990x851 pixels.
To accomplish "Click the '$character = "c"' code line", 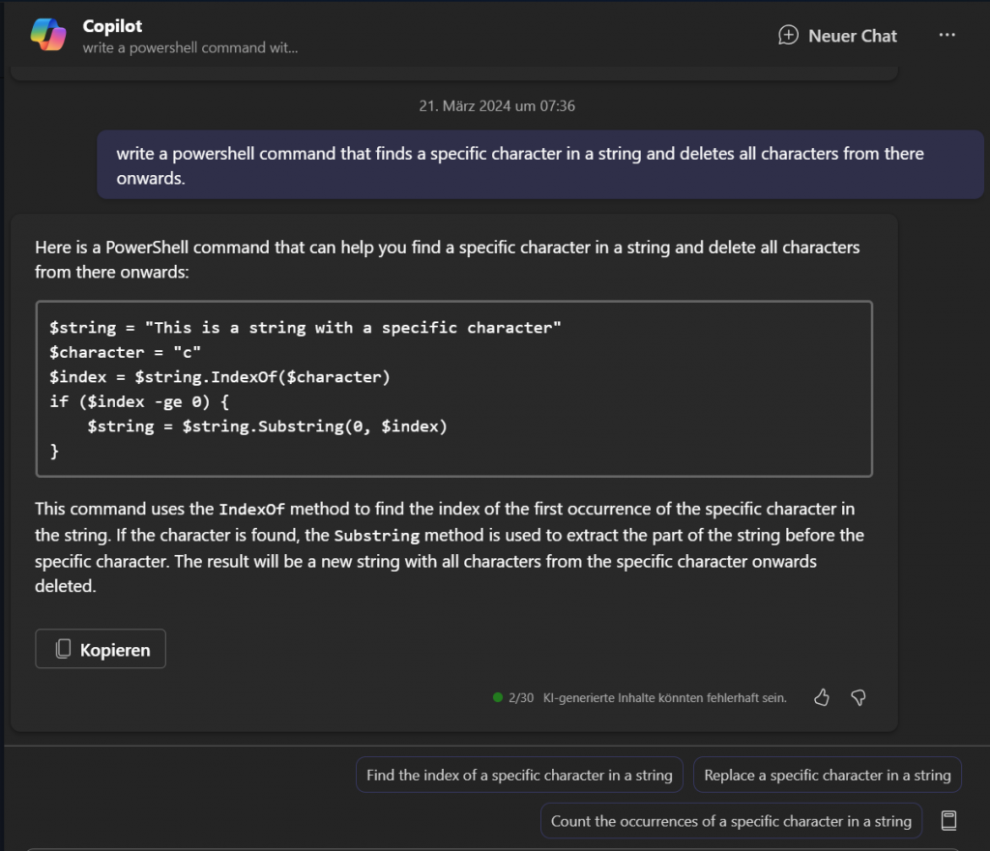I will 126,352.
